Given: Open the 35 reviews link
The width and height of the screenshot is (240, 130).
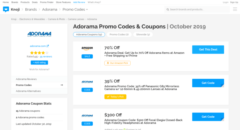Looking at the screenshot, I should (46, 57).
